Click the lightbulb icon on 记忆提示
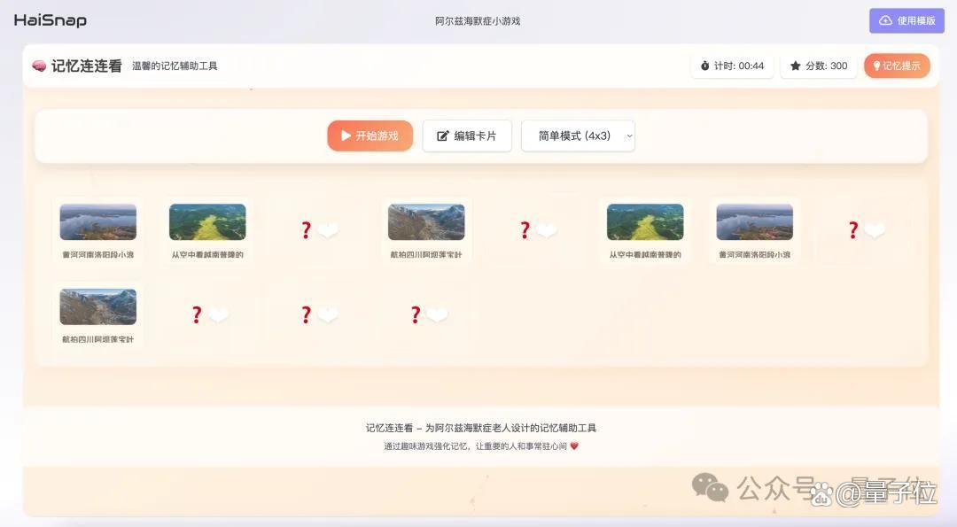Screen dimensions: 957x527 [x=876, y=66]
